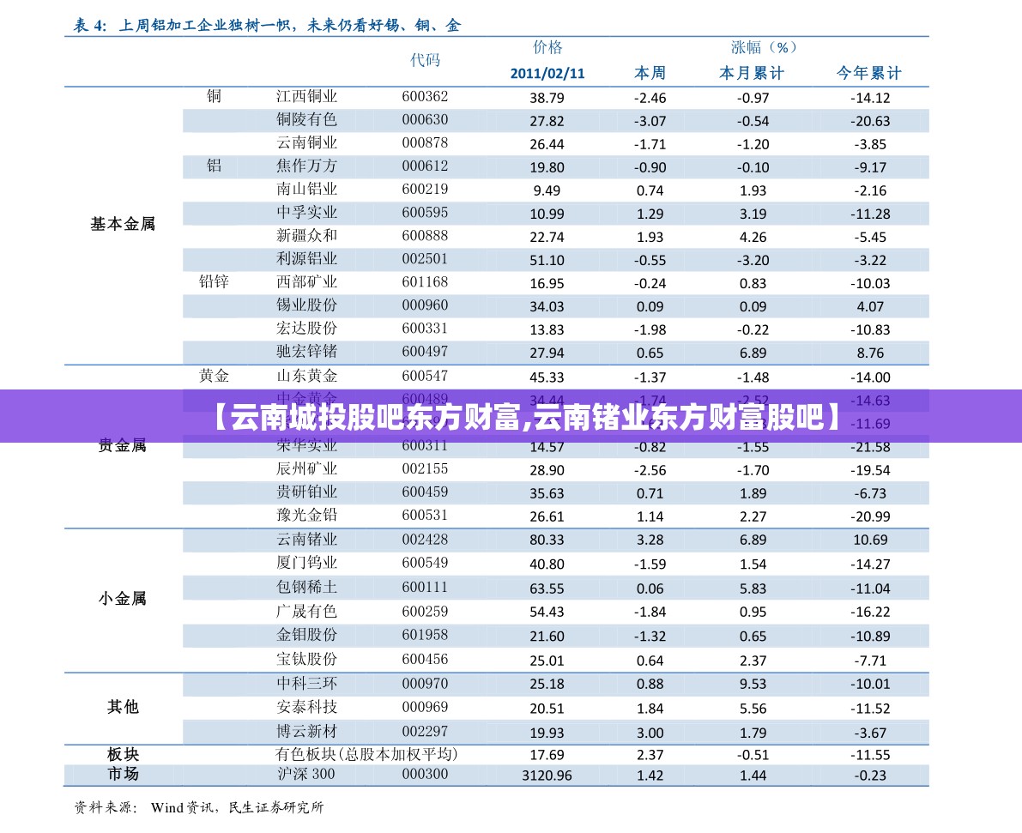Select stock code 002428

coord(425,540)
